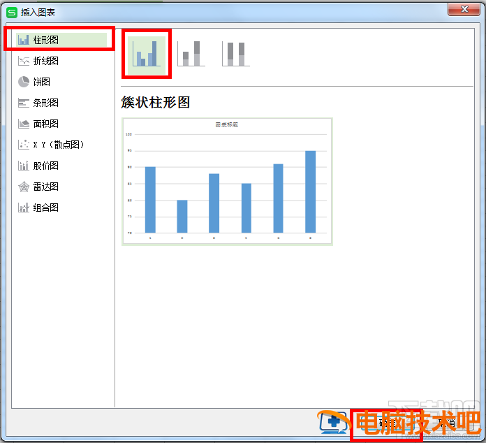Viewport: 486px width, 443px height.
Task: Select the clustered column subtype icon
Action: point(147,55)
